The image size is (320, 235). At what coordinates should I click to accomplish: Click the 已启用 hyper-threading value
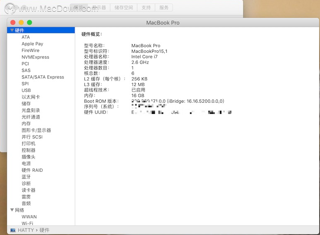(138, 90)
